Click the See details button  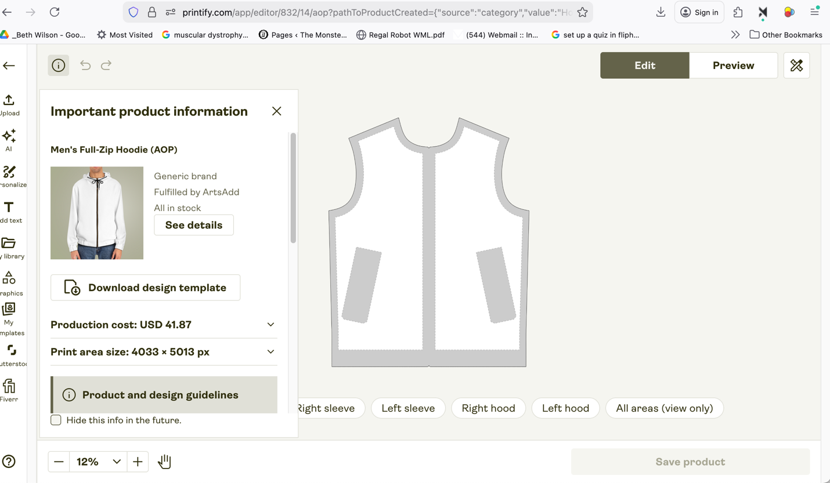(194, 225)
